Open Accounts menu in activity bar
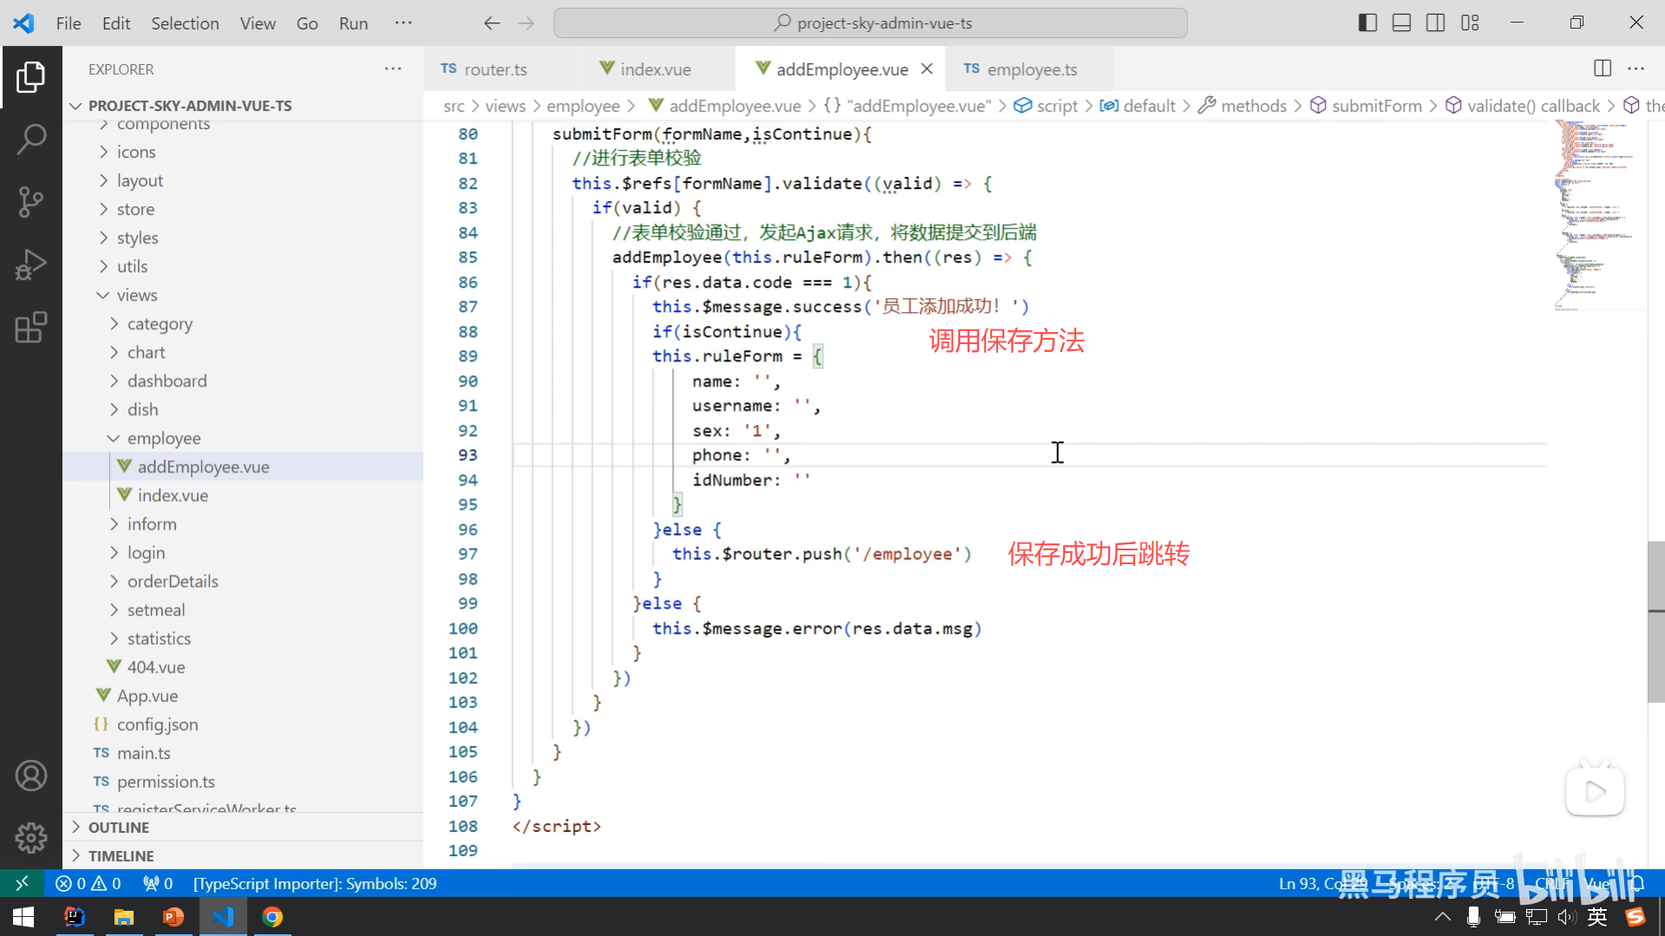This screenshot has height=936, width=1665. click(x=31, y=776)
